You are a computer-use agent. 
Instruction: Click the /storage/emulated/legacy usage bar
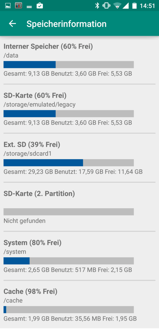(69, 114)
